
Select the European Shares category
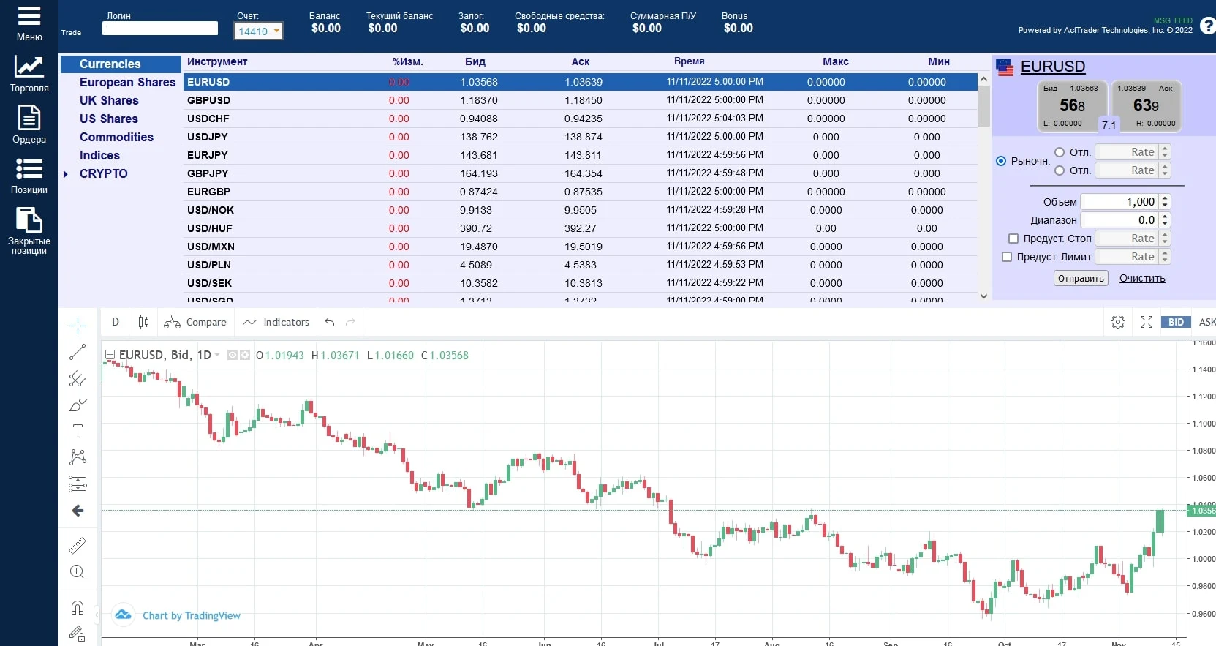(x=128, y=83)
